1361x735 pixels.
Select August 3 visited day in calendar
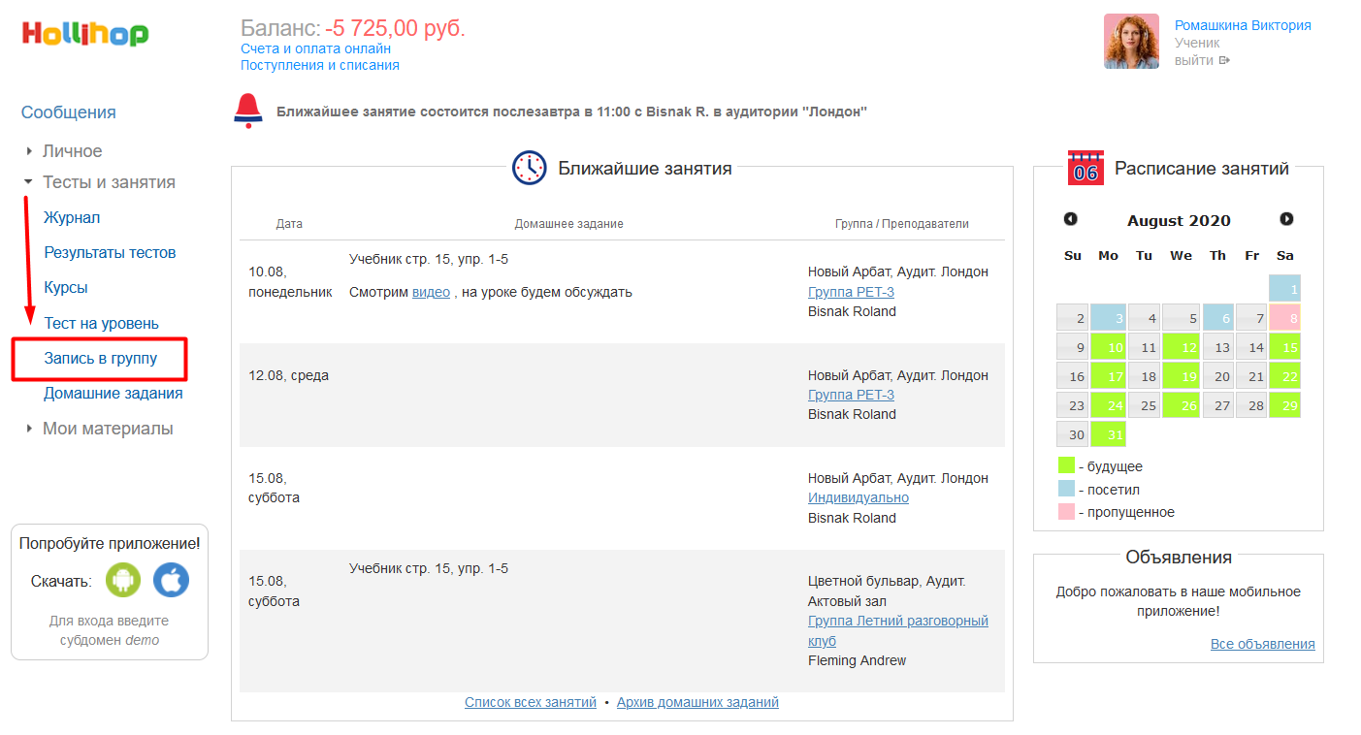pos(1107,317)
